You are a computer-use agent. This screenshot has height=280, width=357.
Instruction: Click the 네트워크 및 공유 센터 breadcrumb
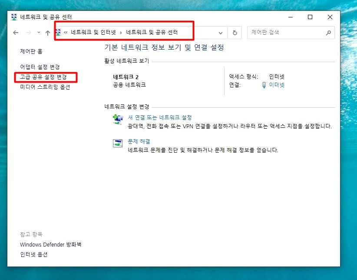[x=152, y=32]
